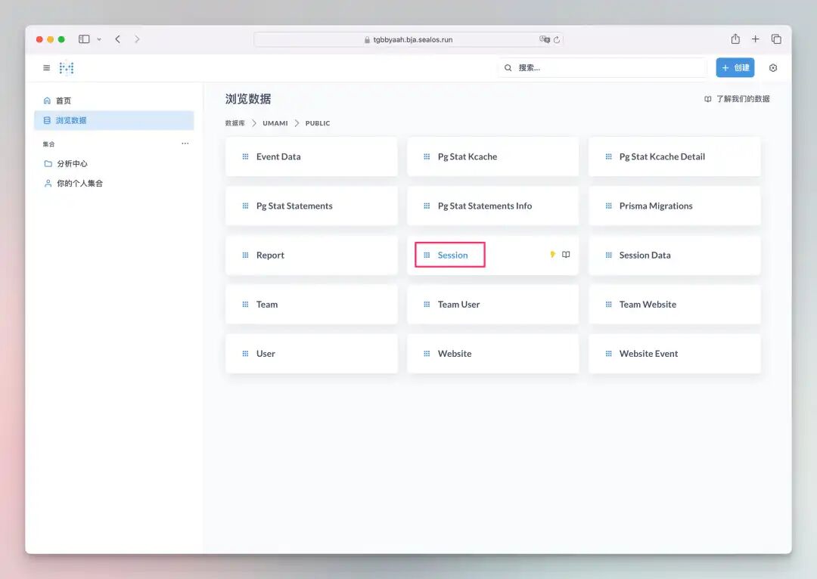The image size is (817, 579).
Task: Open the Session Data table
Action: [674, 255]
